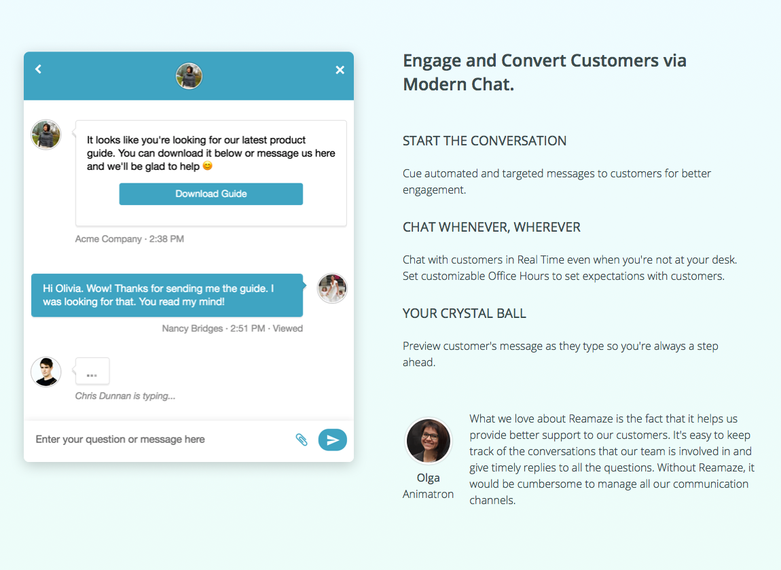The height and width of the screenshot is (570, 781).
Task: Click Chris Dunnan's avatar photo
Action: pyautogui.click(x=46, y=372)
